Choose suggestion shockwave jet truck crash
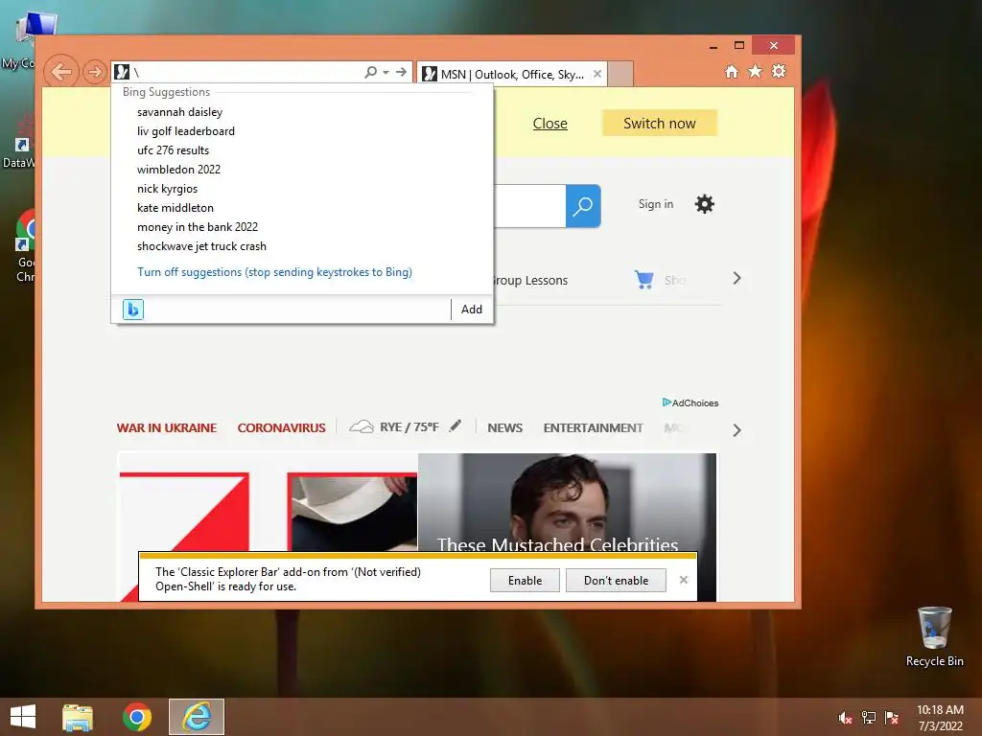This screenshot has height=736, width=982. coord(201,246)
